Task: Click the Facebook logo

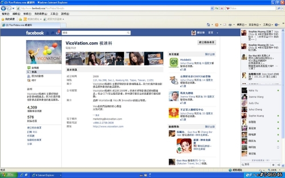Action: [x=35, y=33]
